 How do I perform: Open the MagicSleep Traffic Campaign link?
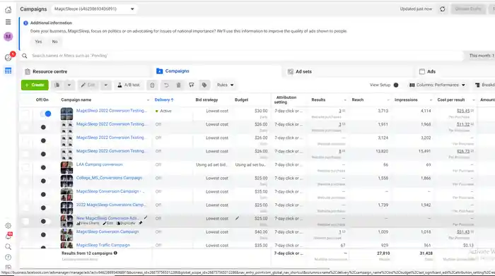(x=103, y=245)
